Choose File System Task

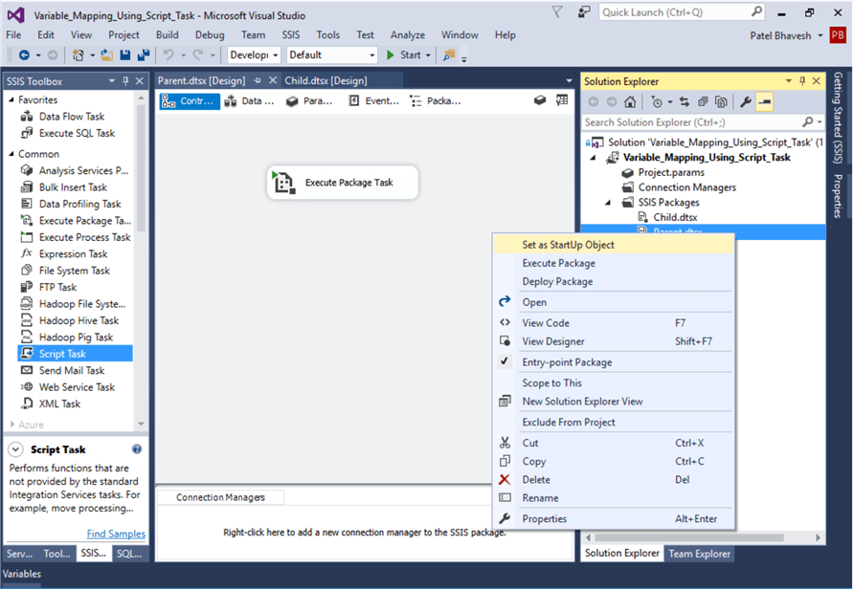coord(74,271)
